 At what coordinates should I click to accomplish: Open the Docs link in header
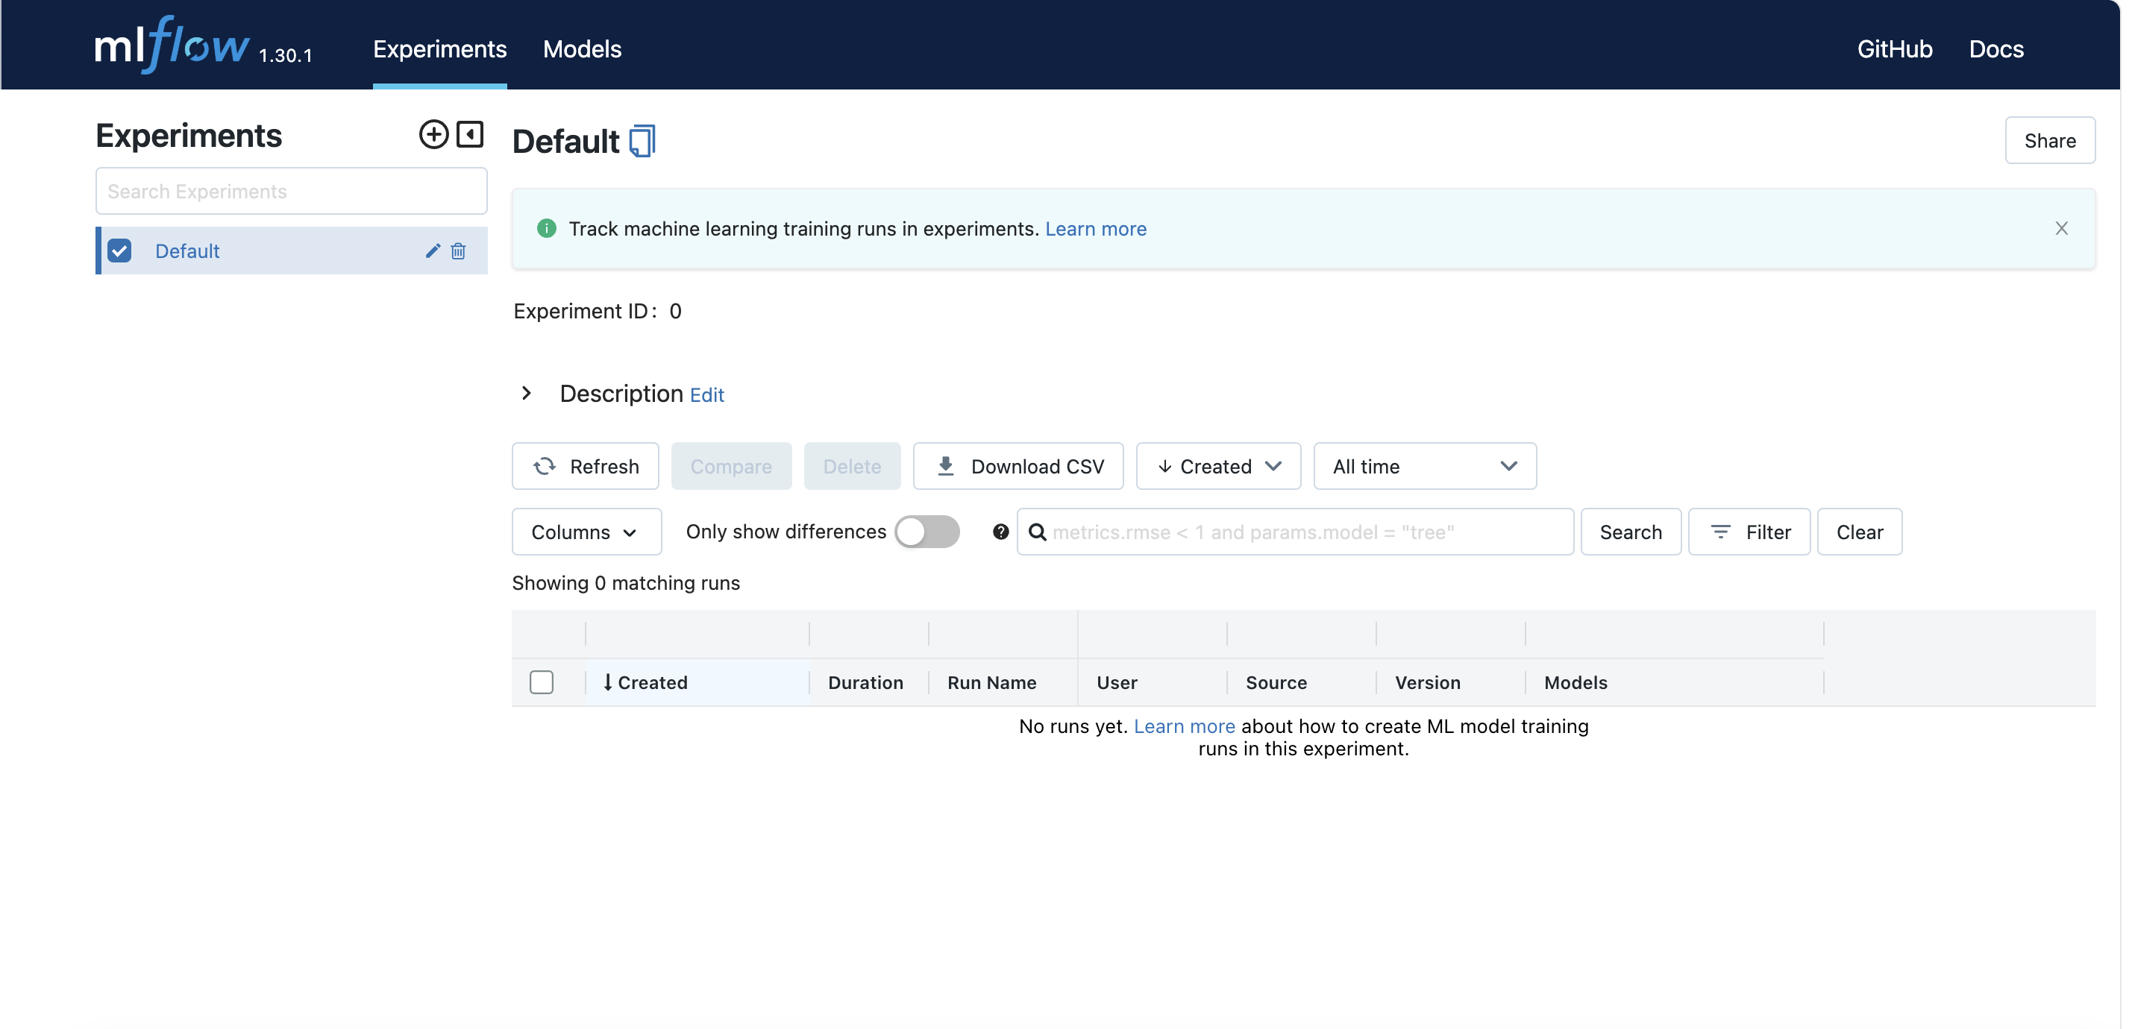click(1995, 48)
